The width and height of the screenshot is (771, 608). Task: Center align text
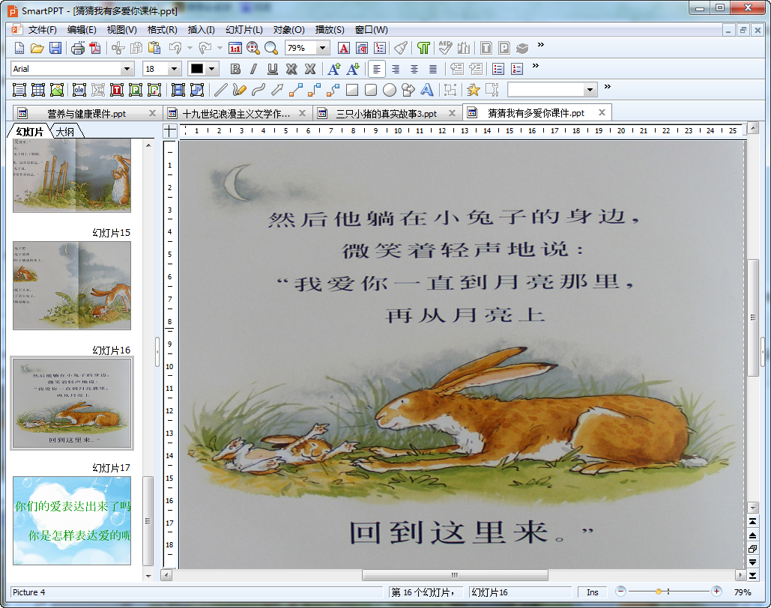tap(414, 69)
